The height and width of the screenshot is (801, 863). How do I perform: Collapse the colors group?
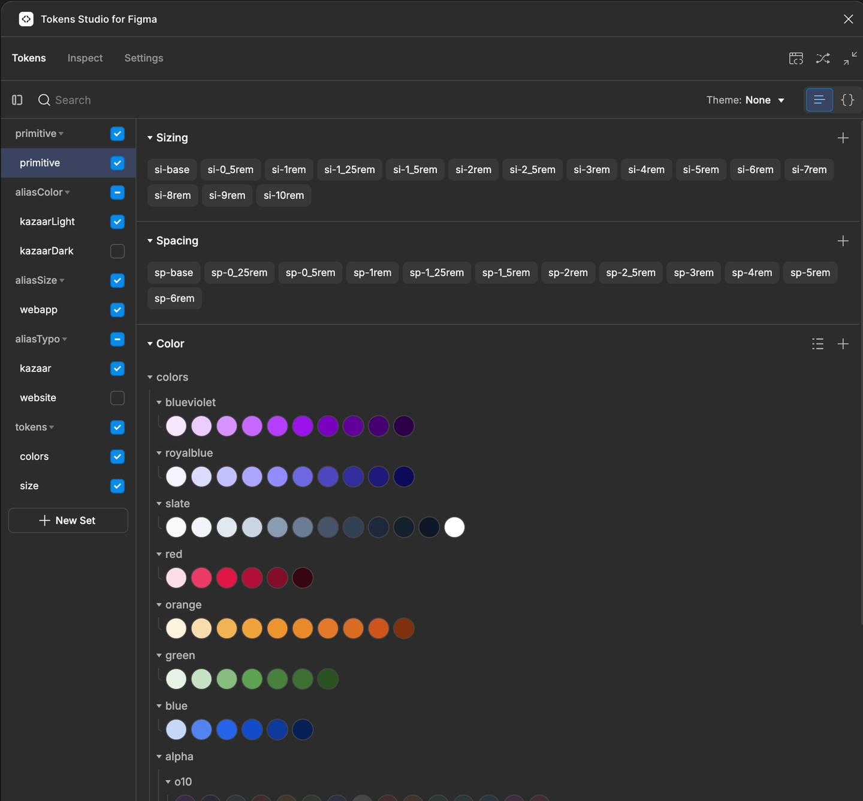150,377
